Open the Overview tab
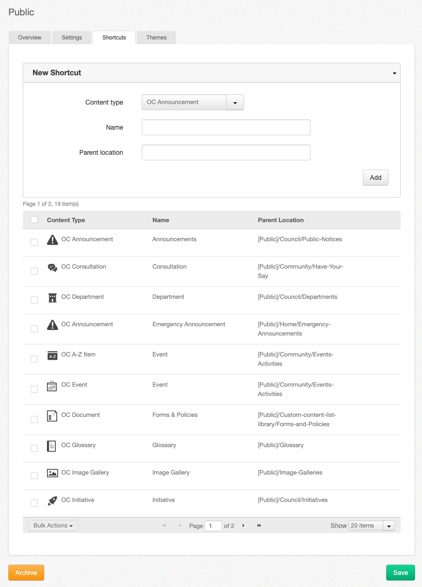 [x=29, y=37]
